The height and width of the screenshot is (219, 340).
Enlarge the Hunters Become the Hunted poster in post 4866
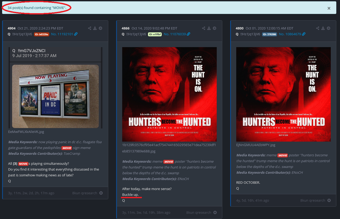pos(169,94)
